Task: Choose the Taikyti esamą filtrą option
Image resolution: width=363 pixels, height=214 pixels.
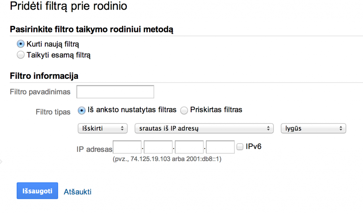Action: click(21, 55)
